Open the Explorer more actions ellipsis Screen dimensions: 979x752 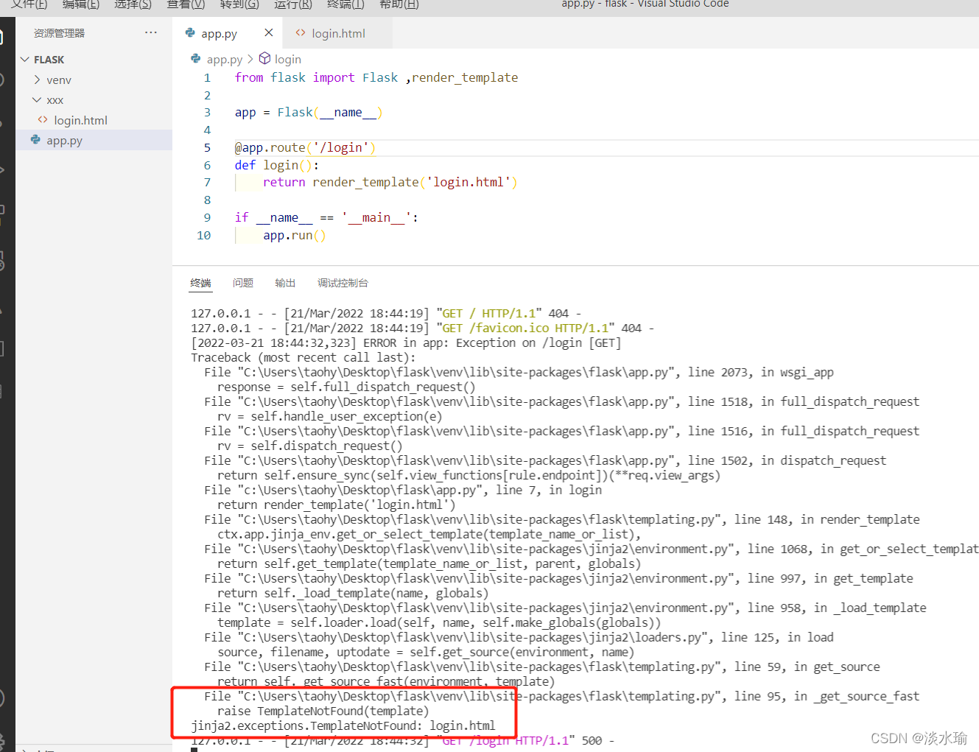[151, 32]
